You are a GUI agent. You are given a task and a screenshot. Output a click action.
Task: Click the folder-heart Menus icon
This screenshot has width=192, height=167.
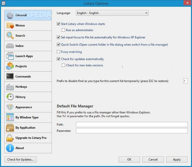pos(10,25)
